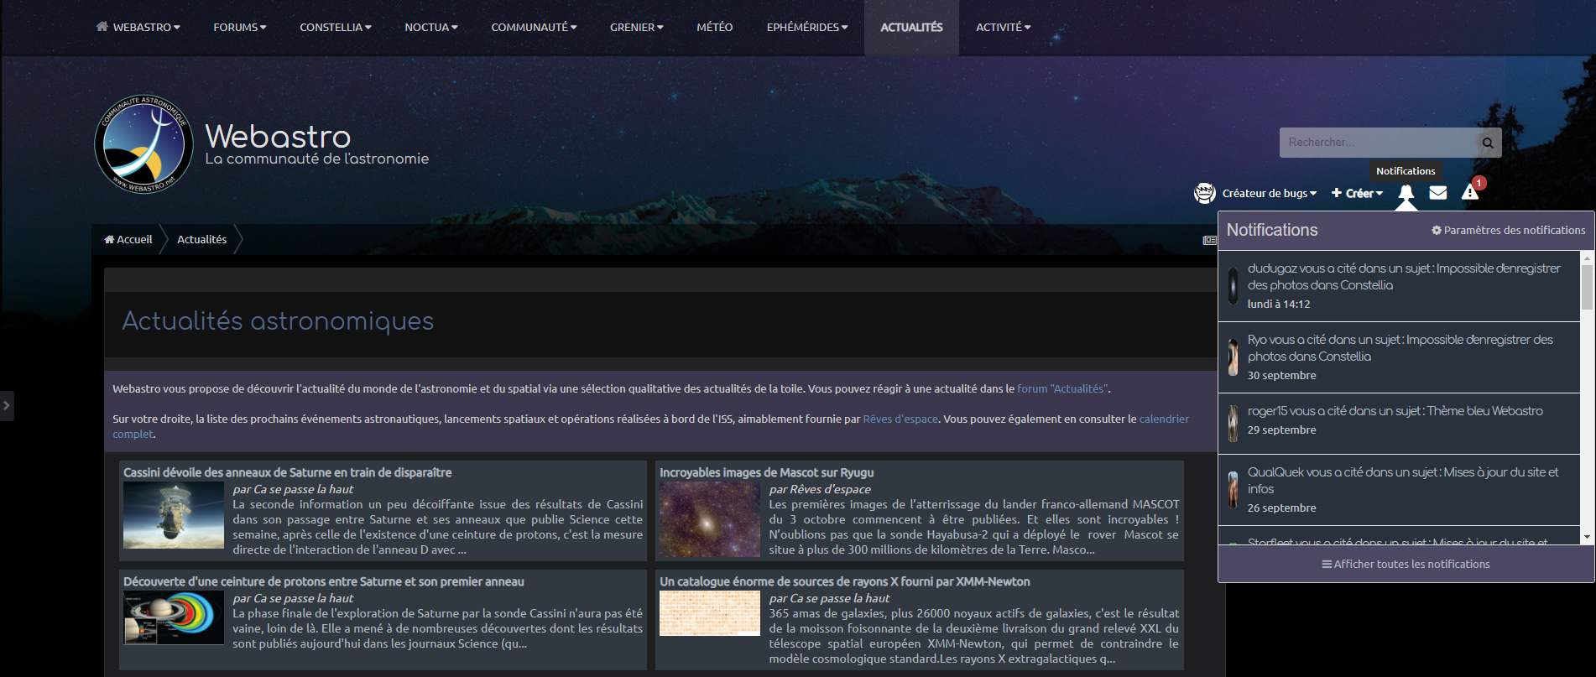Open article Cassini dévoile des anneaux de Saturne
The height and width of the screenshot is (677, 1596).
tap(288, 472)
